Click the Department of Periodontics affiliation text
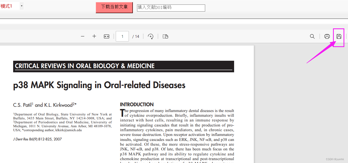348x163 pixels. (x=62, y=126)
